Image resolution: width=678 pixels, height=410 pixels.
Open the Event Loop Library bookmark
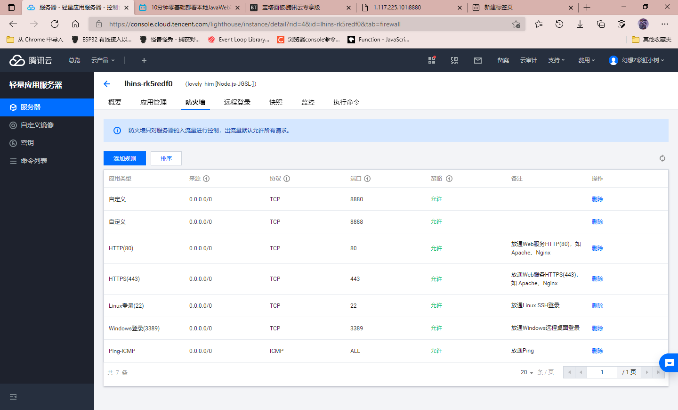click(x=239, y=40)
